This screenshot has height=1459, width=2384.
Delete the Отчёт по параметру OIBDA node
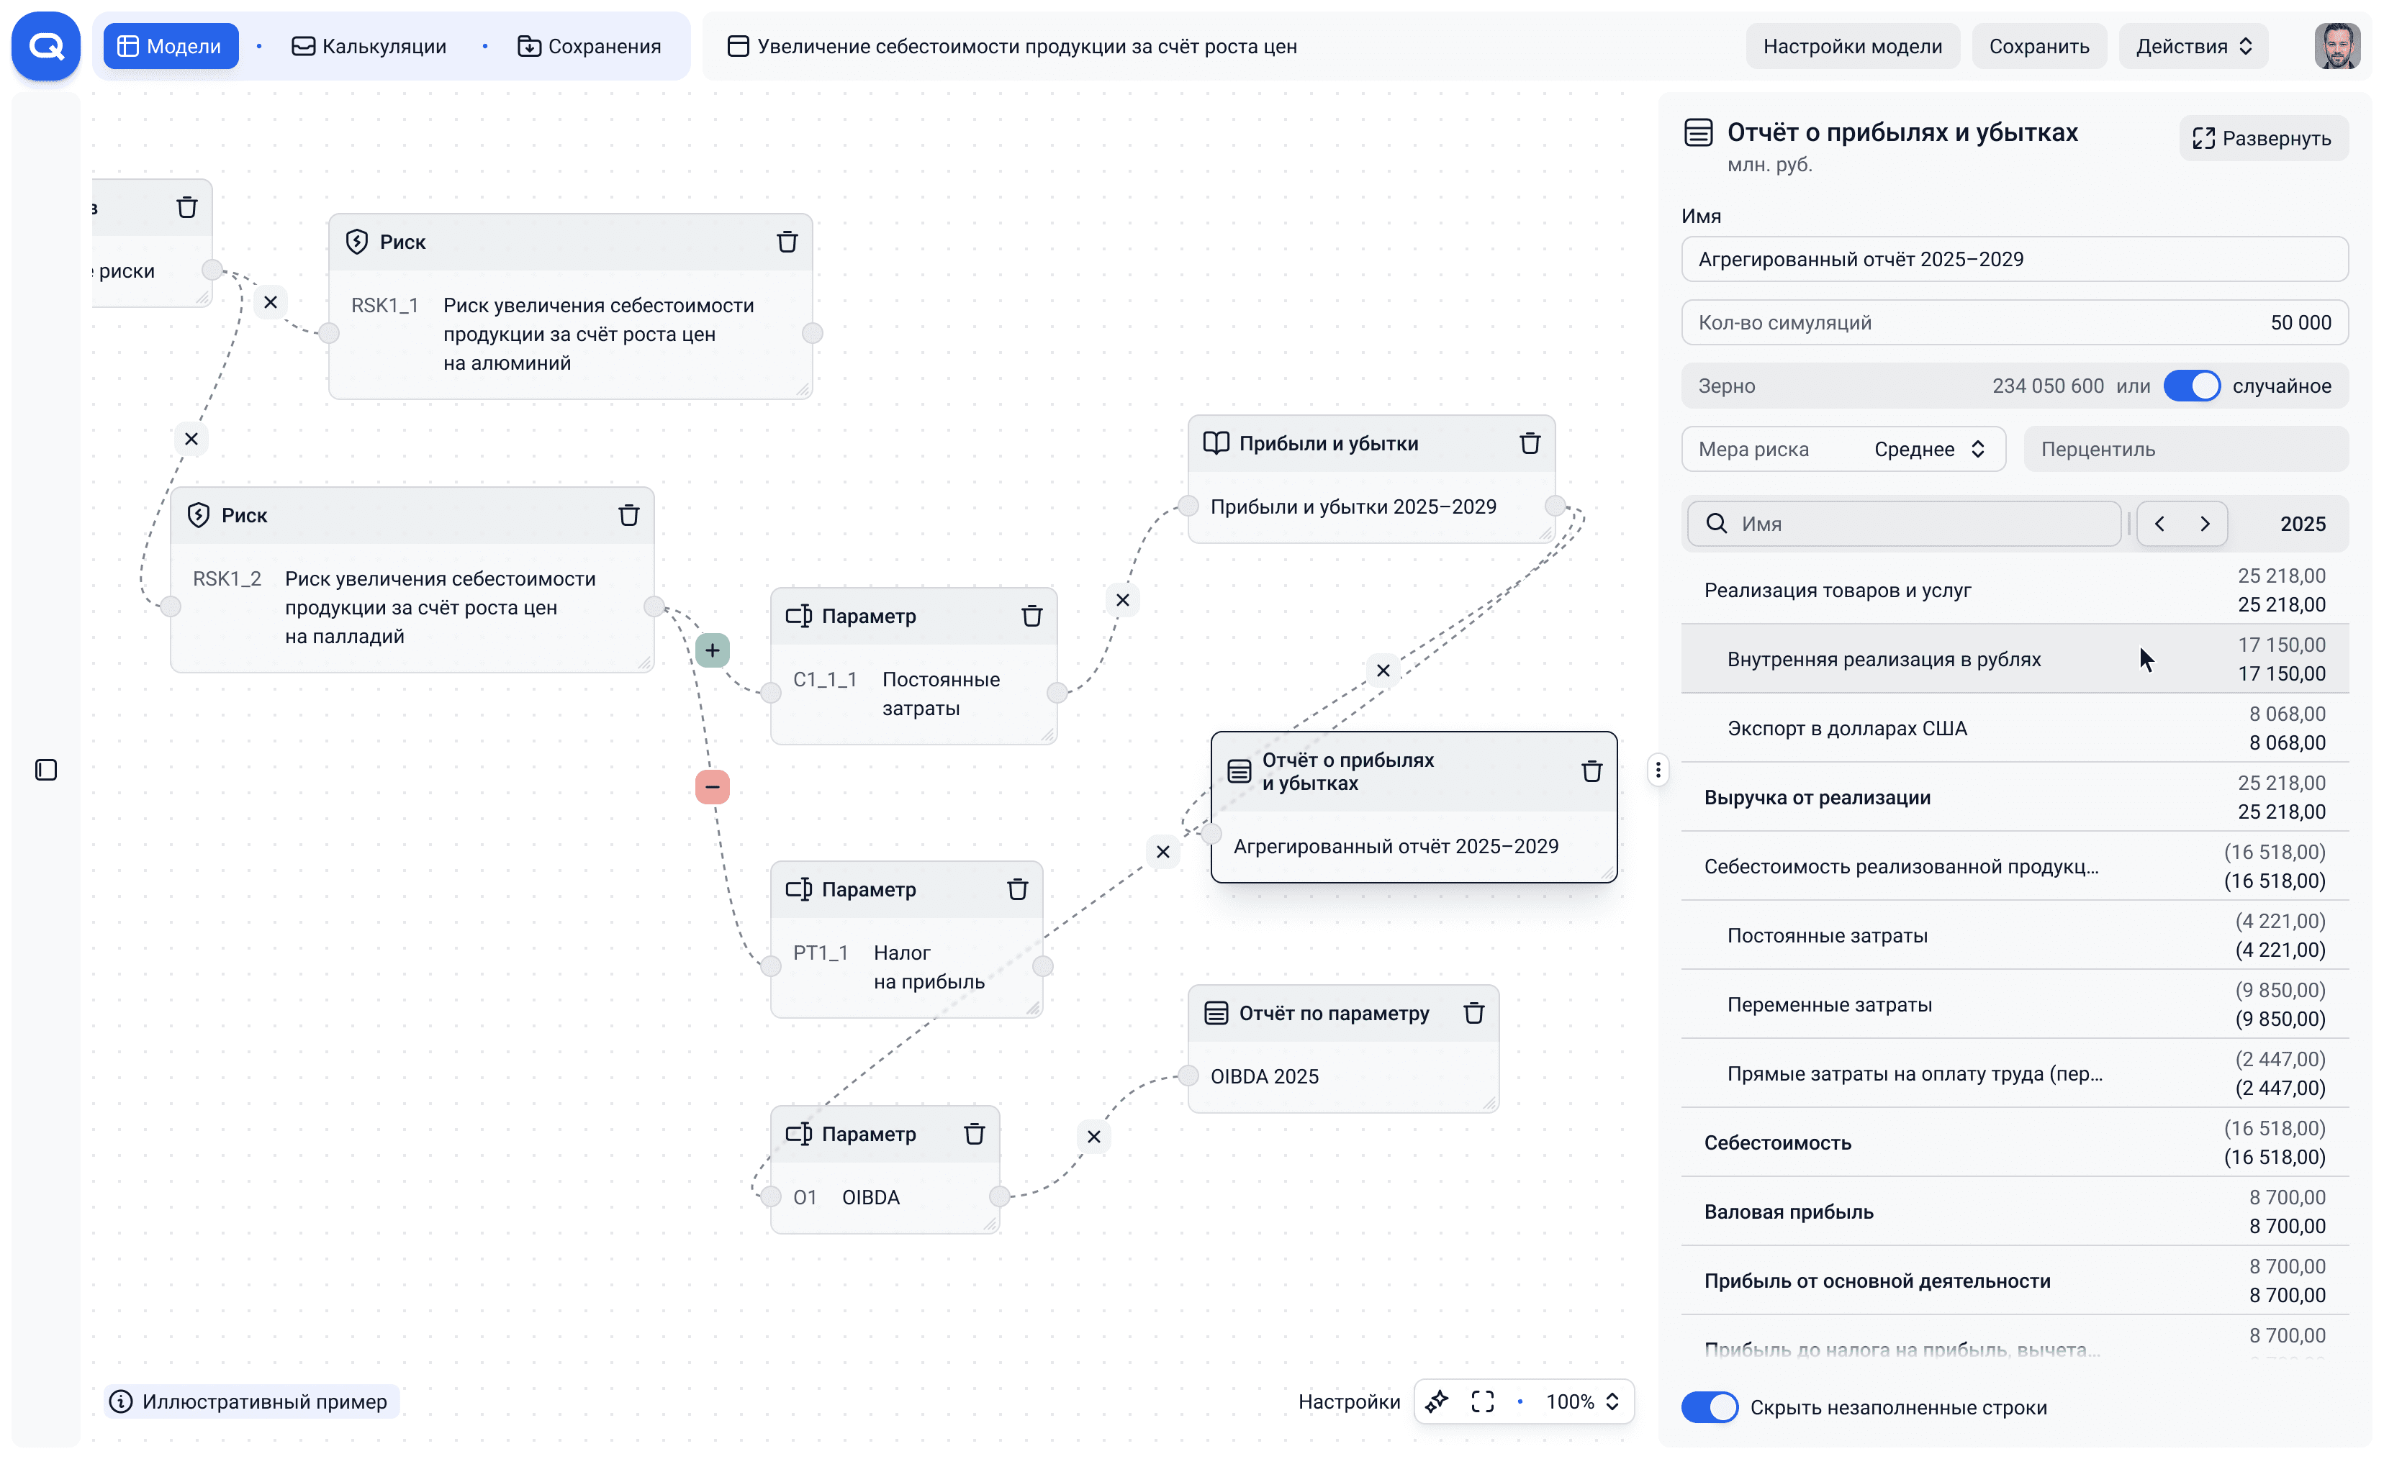(x=1473, y=1012)
